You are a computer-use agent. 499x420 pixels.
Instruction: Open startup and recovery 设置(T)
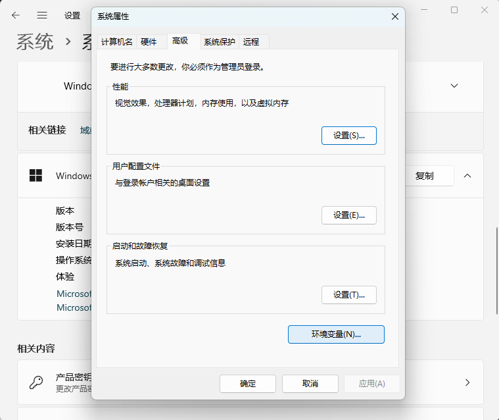tap(348, 295)
